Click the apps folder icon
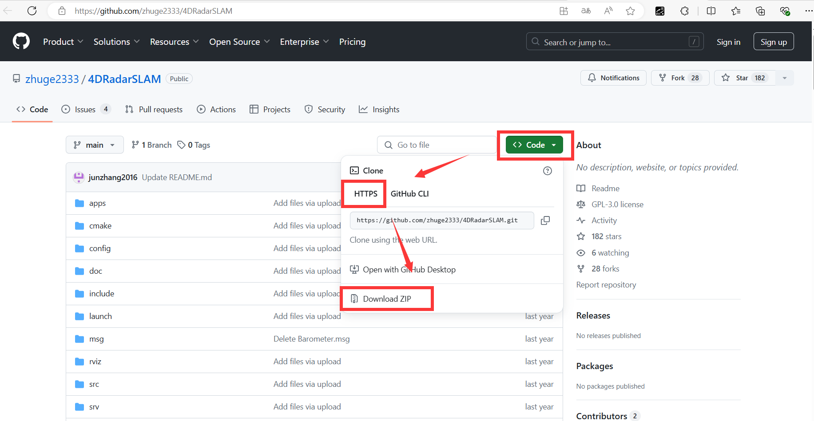This screenshot has width=814, height=421. click(x=79, y=203)
